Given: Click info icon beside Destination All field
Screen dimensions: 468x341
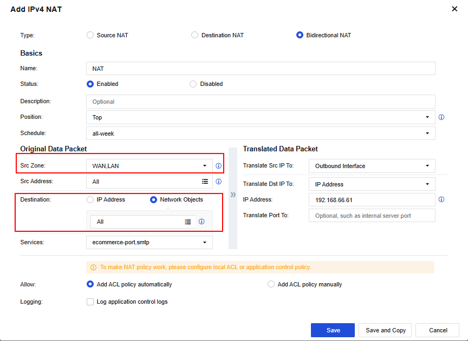Looking at the screenshot, I should [x=201, y=222].
